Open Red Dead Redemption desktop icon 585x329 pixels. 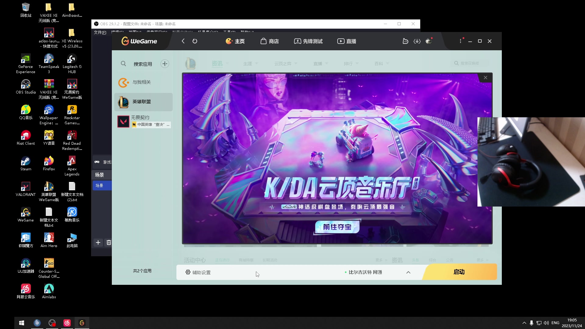click(x=72, y=140)
